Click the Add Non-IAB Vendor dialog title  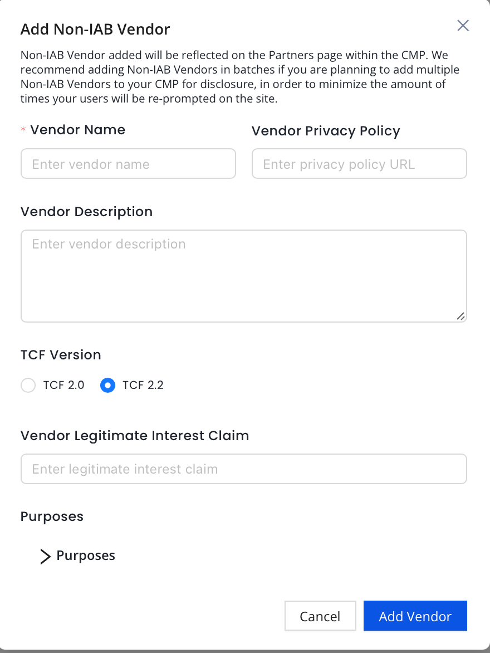[x=95, y=29]
